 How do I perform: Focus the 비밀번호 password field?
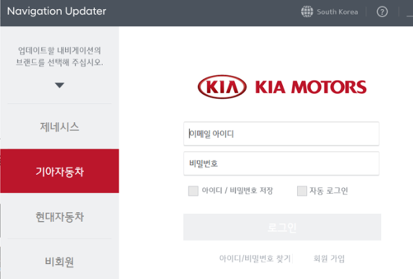click(282, 163)
